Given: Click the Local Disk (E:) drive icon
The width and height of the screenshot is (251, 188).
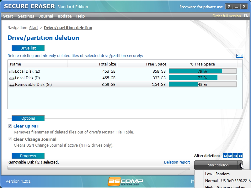Looking at the screenshot, I should pyautogui.click(x=12, y=72).
